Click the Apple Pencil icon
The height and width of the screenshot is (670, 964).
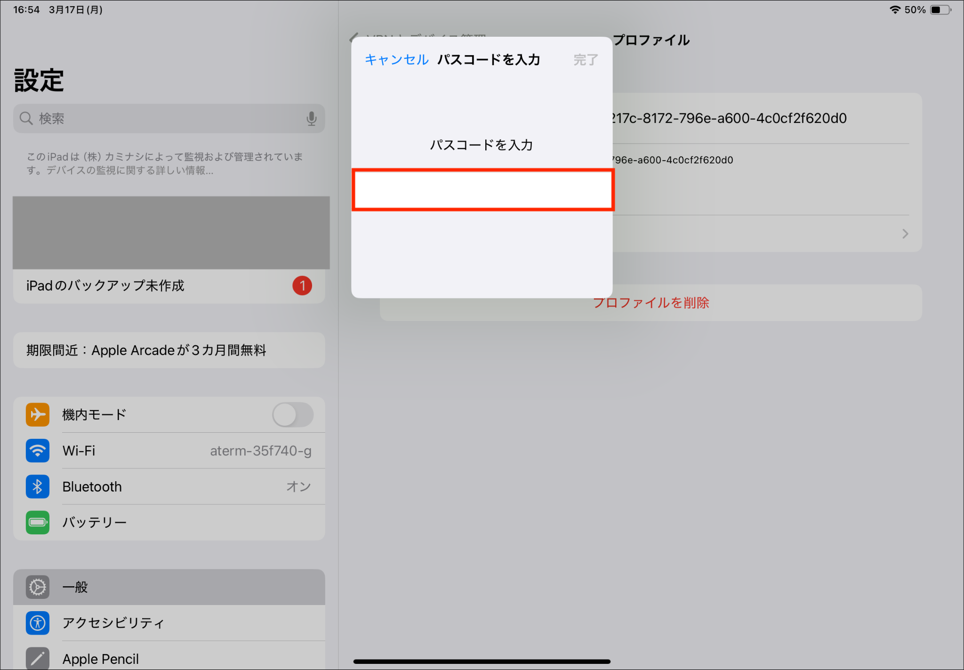tap(38, 658)
